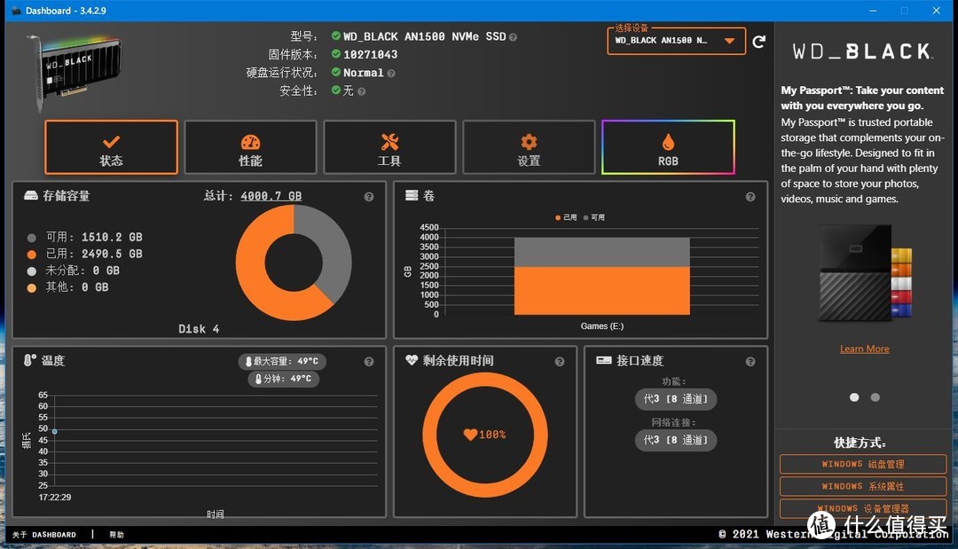Switch to the 性能 performance tab

tap(250, 147)
